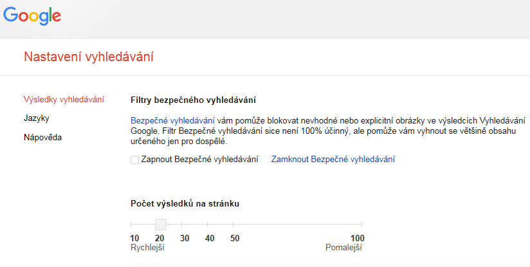
Task: Click the Nastavení vyhledávání page title
Action: click(89, 57)
